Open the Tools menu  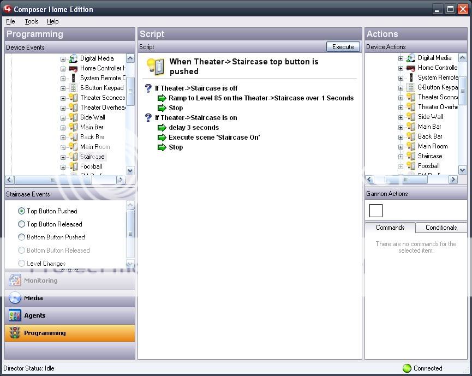(32, 21)
